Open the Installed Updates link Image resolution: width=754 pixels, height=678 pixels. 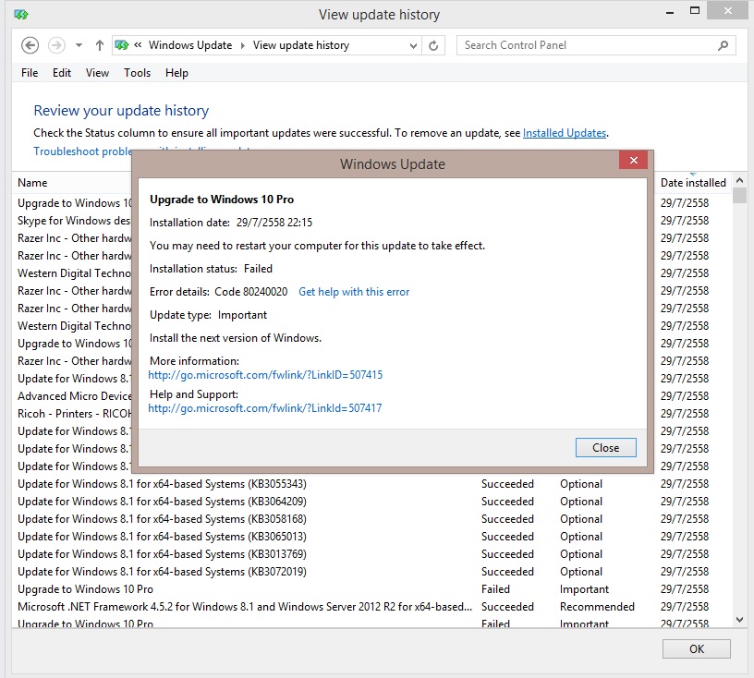click(x=564, y=133)
